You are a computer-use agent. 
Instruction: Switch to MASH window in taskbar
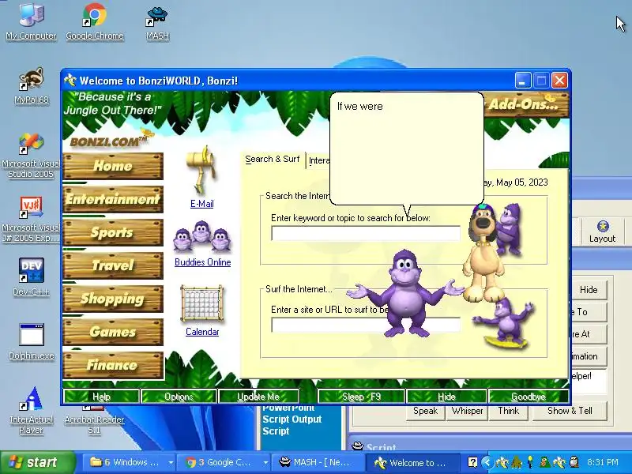point(318,462)
